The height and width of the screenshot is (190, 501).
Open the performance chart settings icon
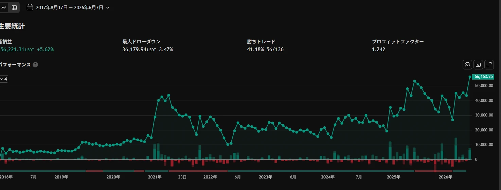(x=467, y=65)
